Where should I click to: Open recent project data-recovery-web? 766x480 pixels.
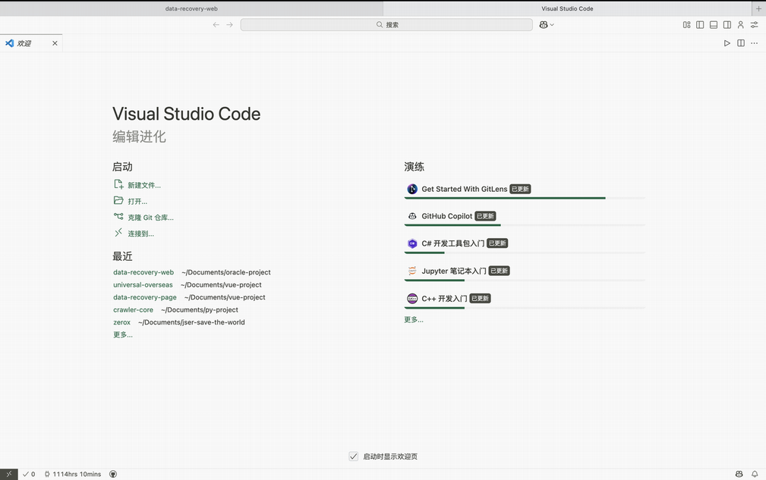point(143,272)
